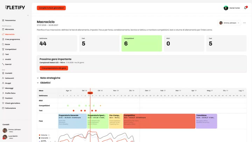This screenshot has height=142, width=252.
Task: Select the red Competitivo phase block
Action: (x=159, y=121)
